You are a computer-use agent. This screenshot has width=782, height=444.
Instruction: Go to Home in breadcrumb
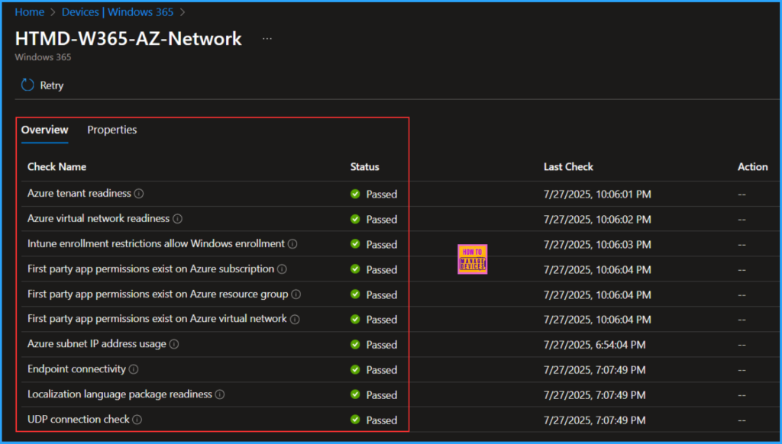click(x=30, y=12)
